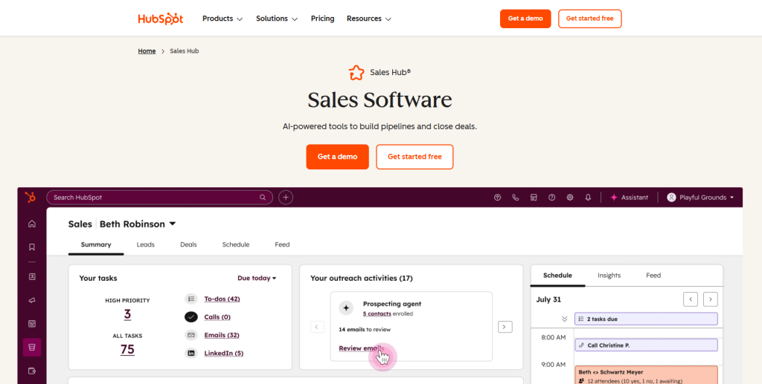Open the Home icon in the dashboard sidebar
Viewport: 762px width, 384px height.
pos(32,224)
